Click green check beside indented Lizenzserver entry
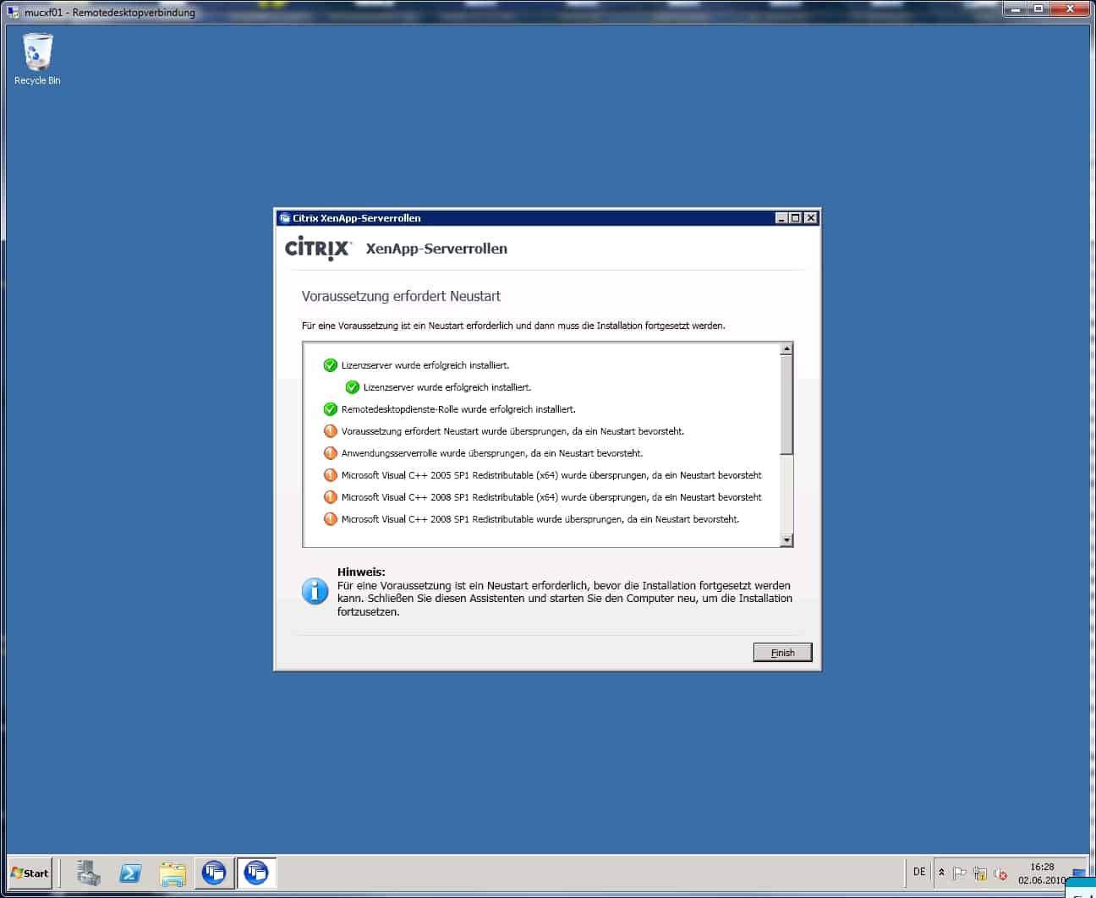Image resolution: width=1096 pixels, height=898 pixels. [x=353, y=387]
